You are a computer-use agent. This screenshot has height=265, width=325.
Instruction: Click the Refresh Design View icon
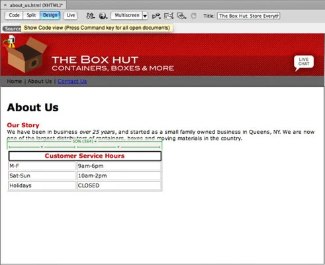(x=193, y=16)
